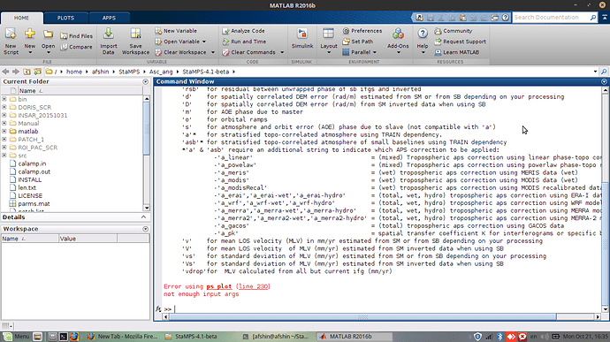This screenshot has width=610, height=342.
Task: Open the Help icon
Action: pos(423,34)
